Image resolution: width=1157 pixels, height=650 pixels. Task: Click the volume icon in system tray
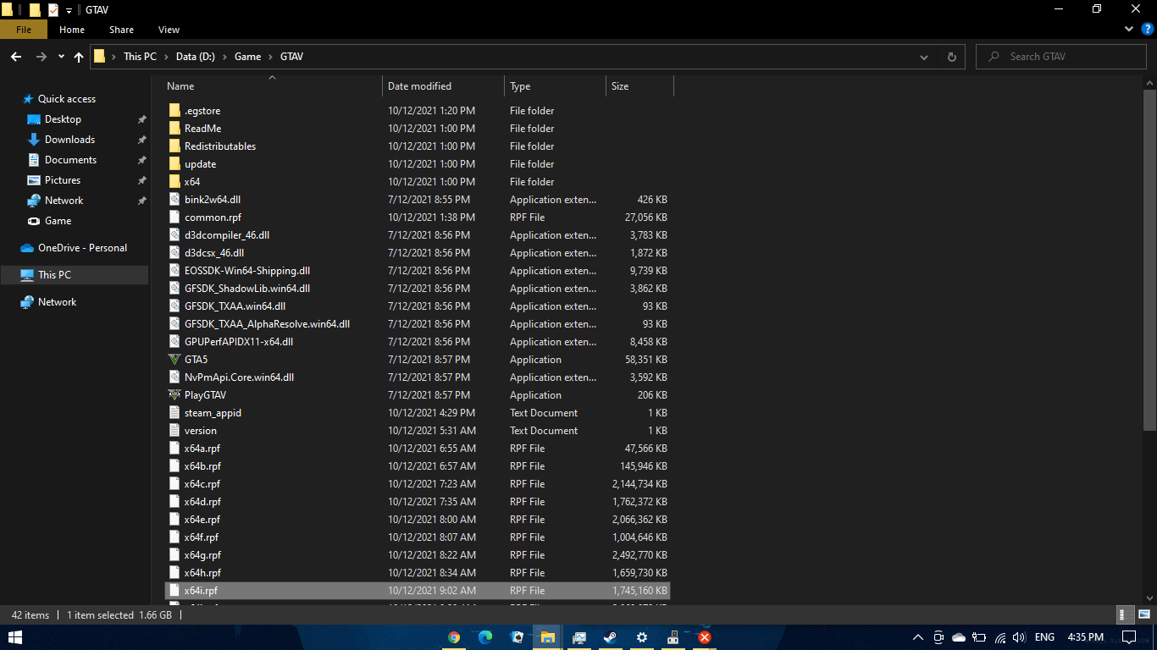1019,637
